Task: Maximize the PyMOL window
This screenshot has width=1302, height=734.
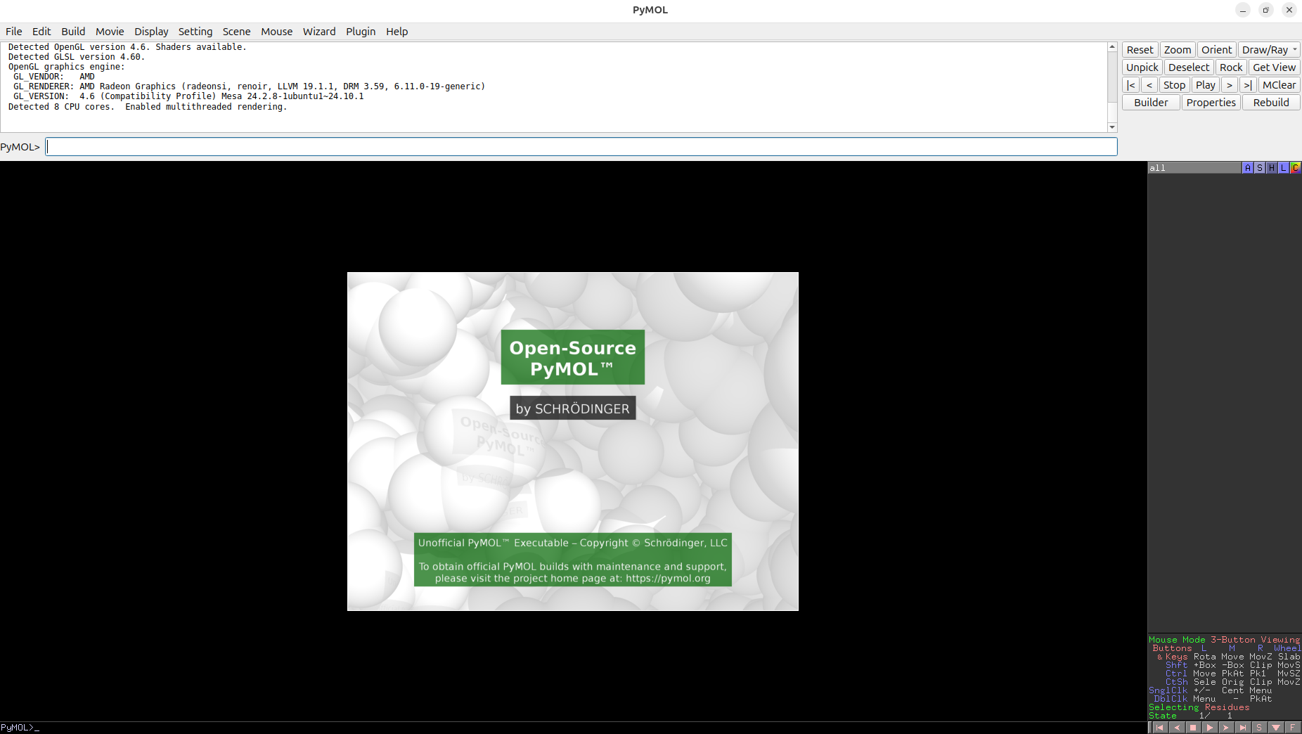Action: pos(1266,10)
